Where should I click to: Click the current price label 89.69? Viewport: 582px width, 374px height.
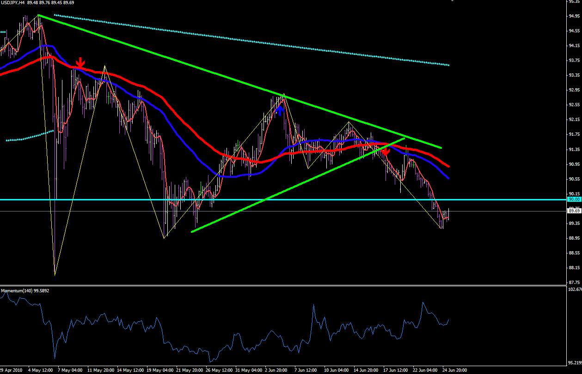[x=574, y=211]
